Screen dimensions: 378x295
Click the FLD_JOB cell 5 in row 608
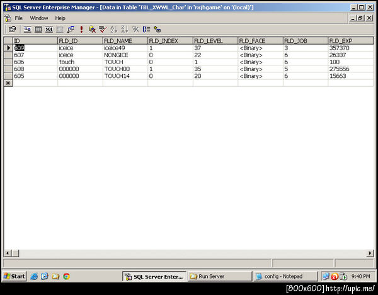pos(306,69)
